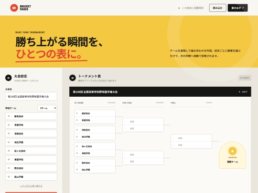
Task: Pick seed 03 港南高校 as winner in bracket
Action: tap(95, 130)
